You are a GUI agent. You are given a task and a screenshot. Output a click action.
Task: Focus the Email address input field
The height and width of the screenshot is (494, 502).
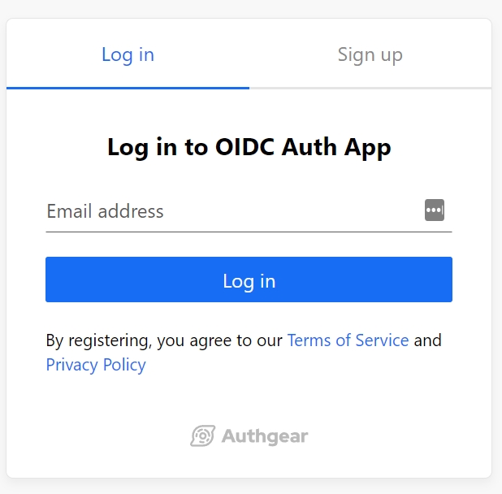pyautogui.click(x=249, y=211)
